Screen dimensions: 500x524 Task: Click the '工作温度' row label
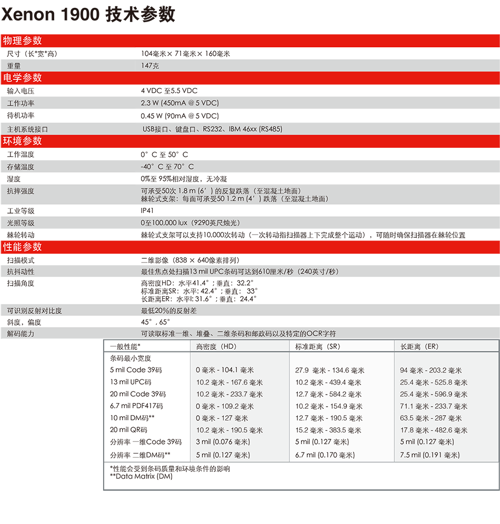coord(21,154)
